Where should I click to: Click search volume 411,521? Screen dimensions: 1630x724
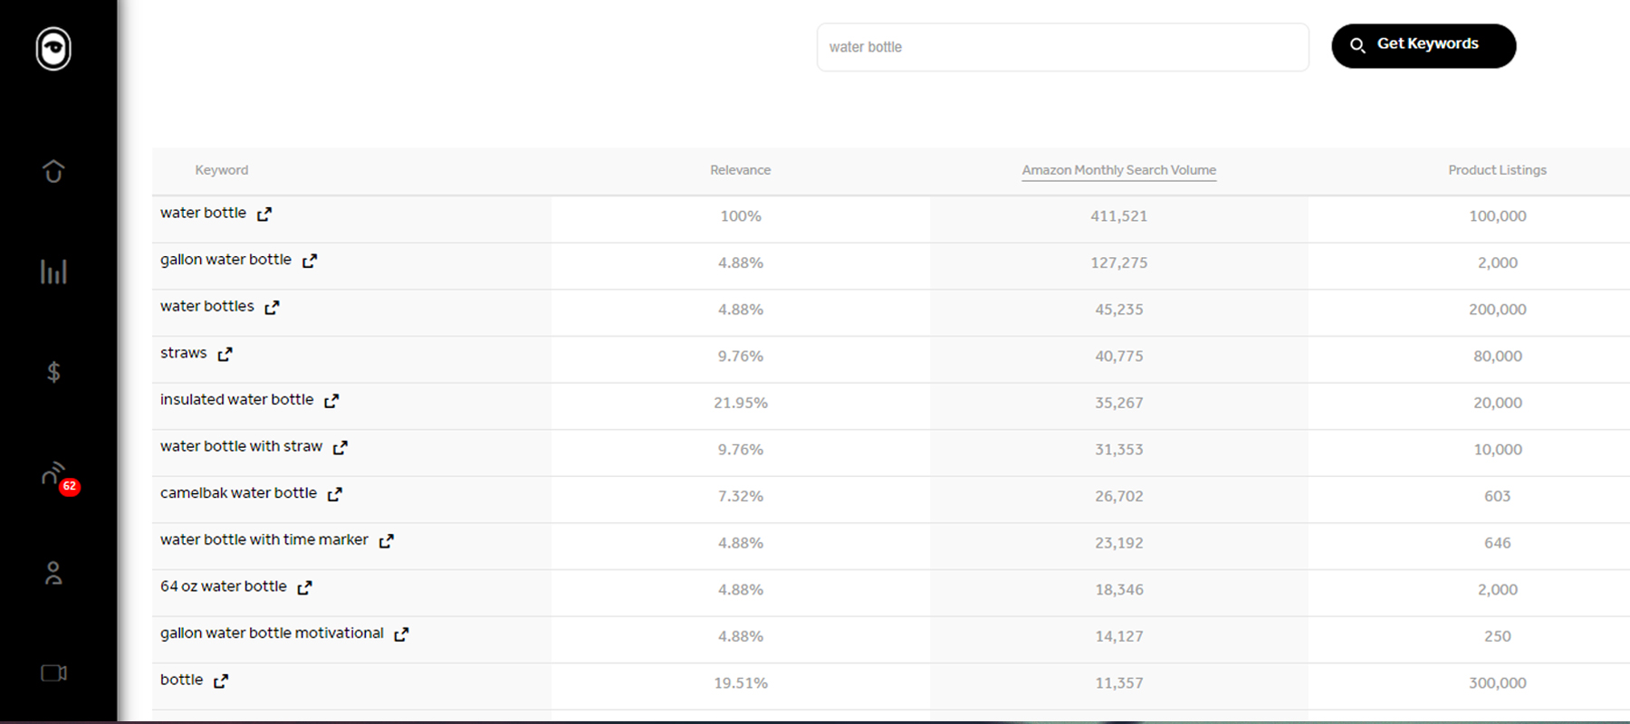pos(1119,216)
